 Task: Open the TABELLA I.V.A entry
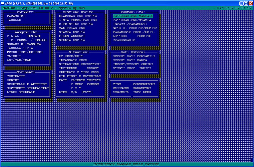click(x=20, y=48)
